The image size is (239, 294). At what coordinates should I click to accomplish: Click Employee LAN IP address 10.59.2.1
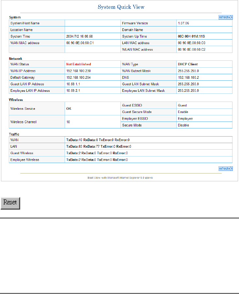(x=73, y=90)
